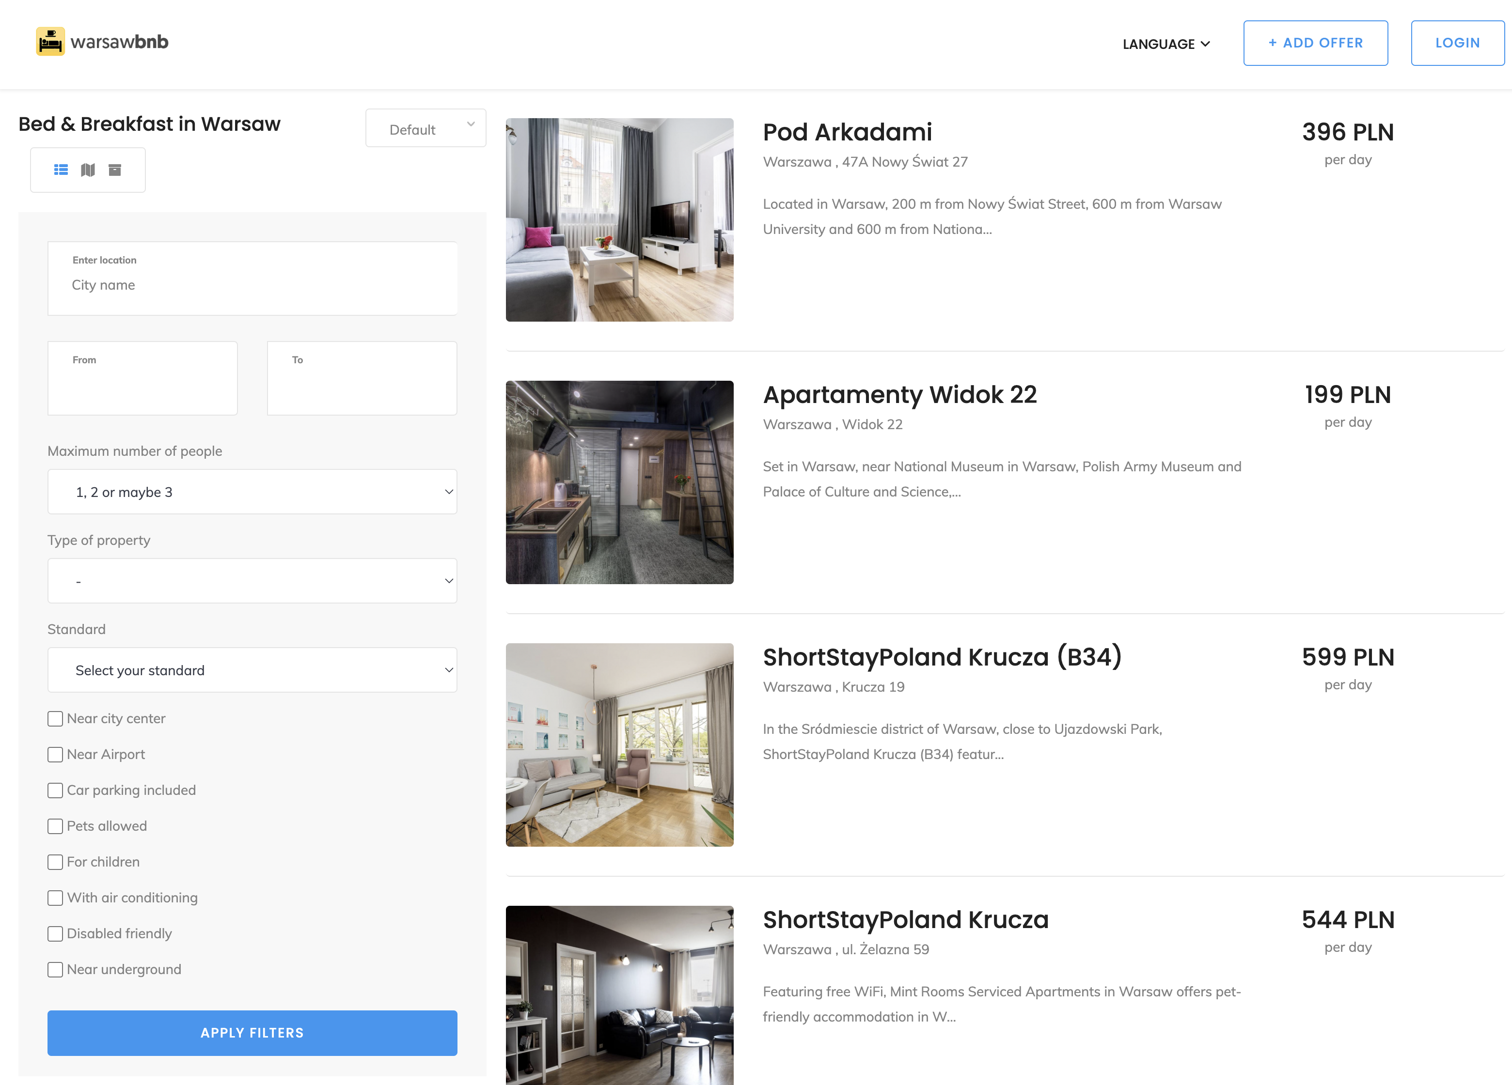Open Select your standard dropdown

click(x=252, y=670)
